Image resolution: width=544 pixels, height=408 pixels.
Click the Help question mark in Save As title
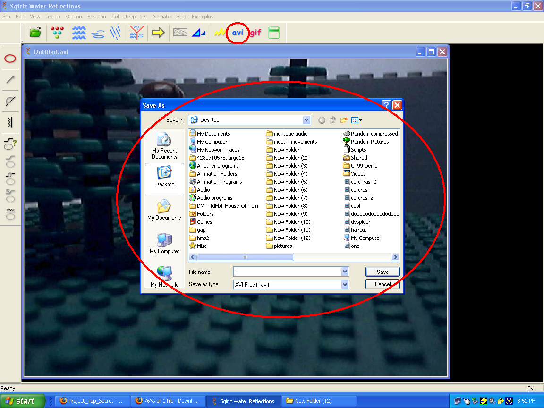coord(386,105)
